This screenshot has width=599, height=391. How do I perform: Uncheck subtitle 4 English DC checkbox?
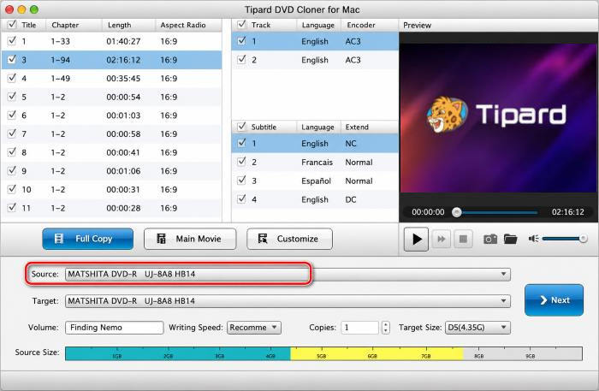point(241,198)
